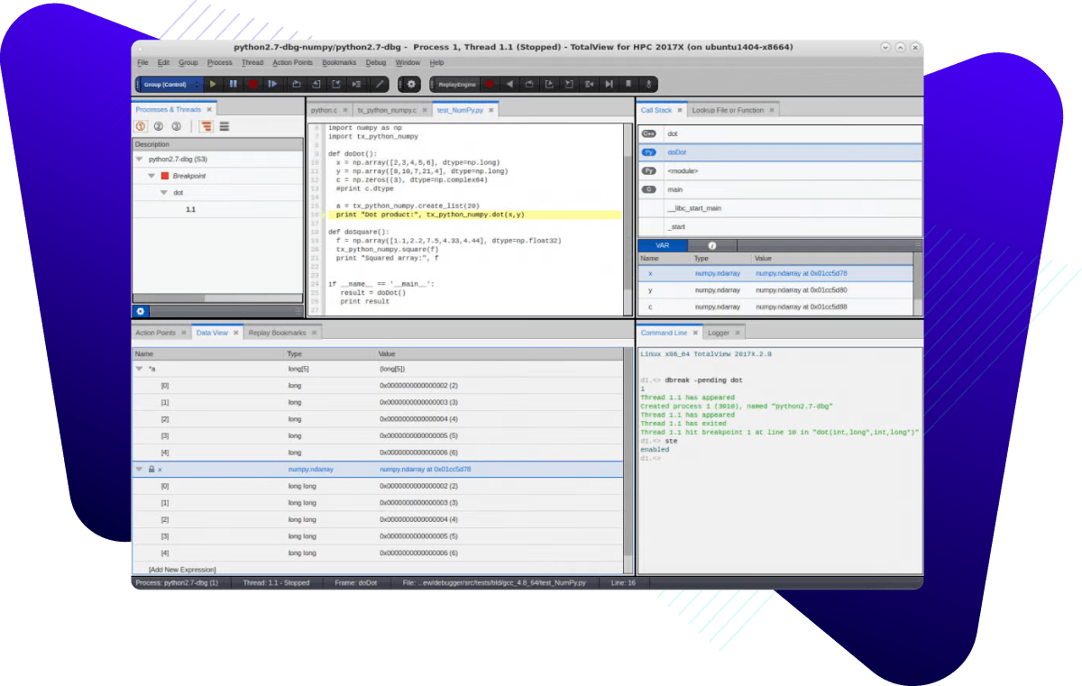Select the main C stack frame
The width and height of the screenshot is (1082, 686).
coord(781,189)
